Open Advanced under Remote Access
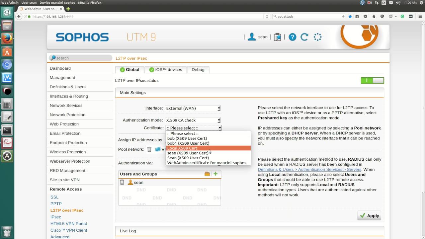The height and width of the screenshot is (239, 425). tap(60, 237)
